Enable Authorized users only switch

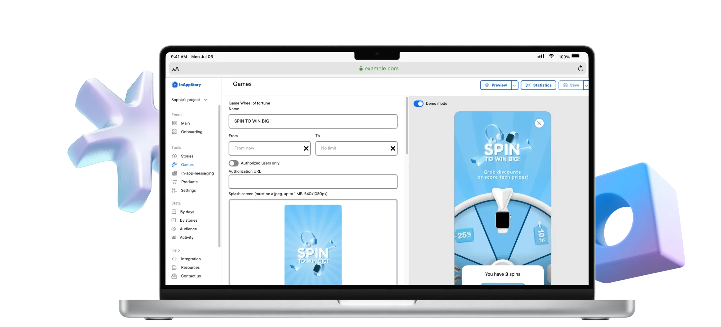[x=233, y=163]
